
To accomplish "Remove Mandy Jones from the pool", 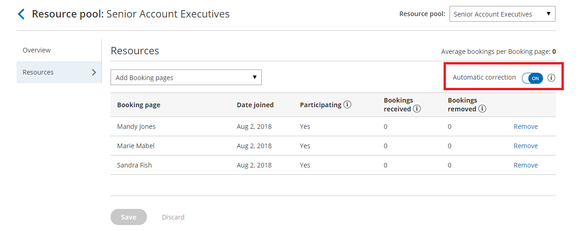I will point(526,127).
